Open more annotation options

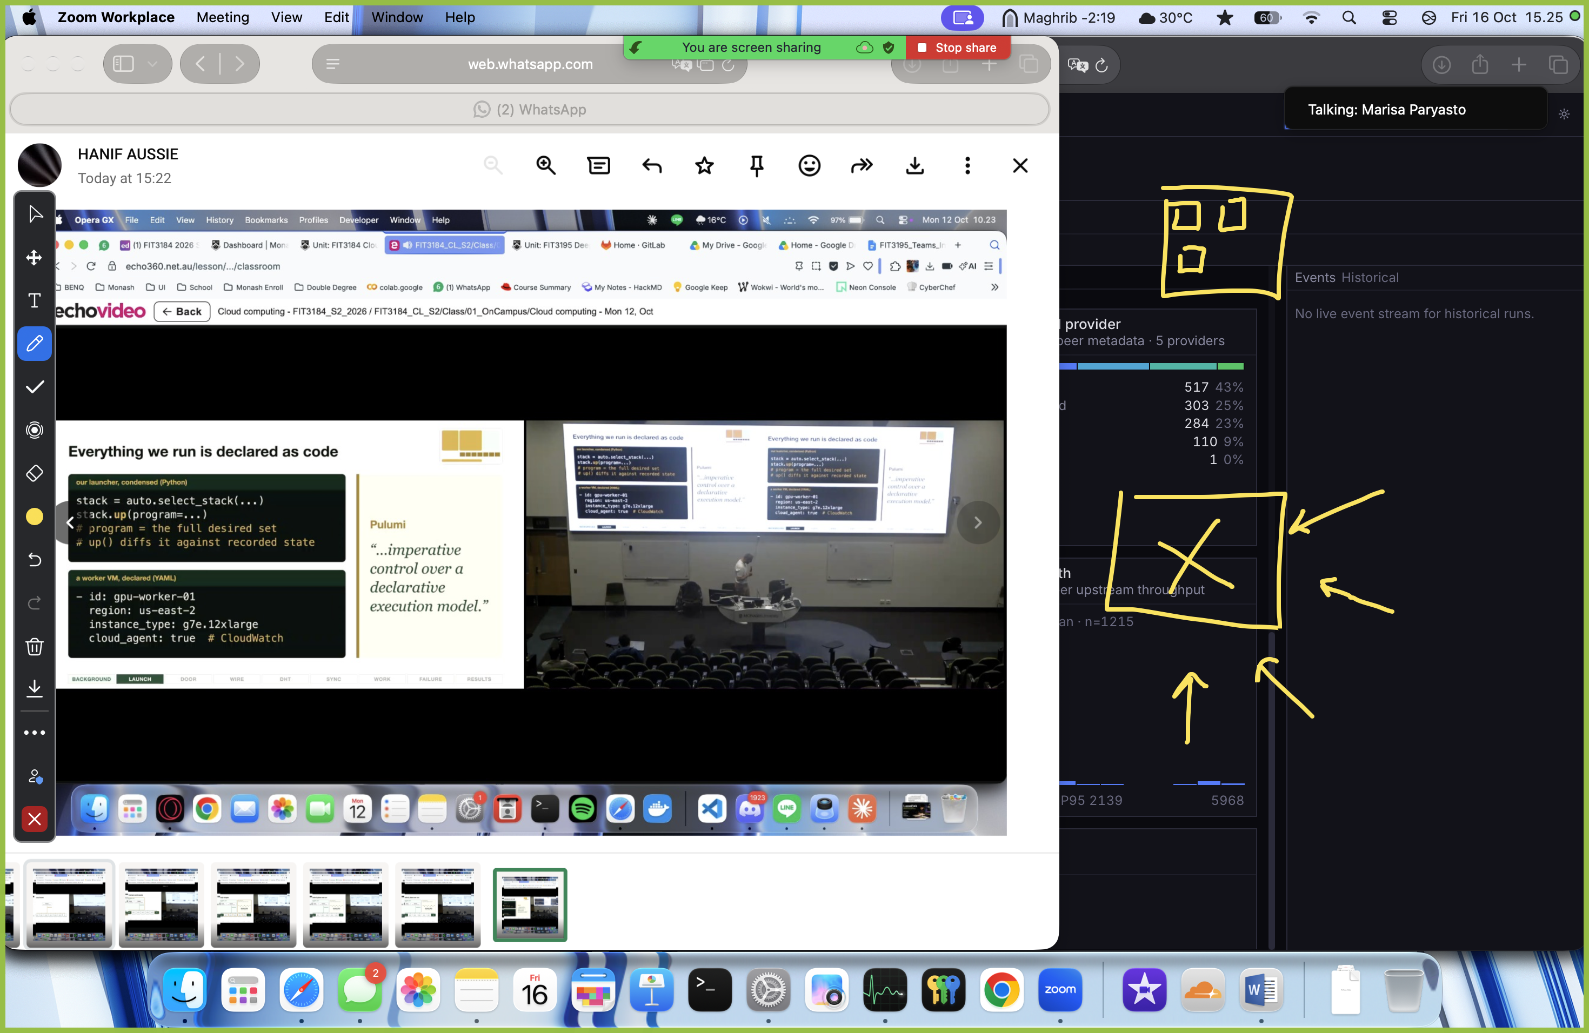pyautogui.click(x=35, y=733)
